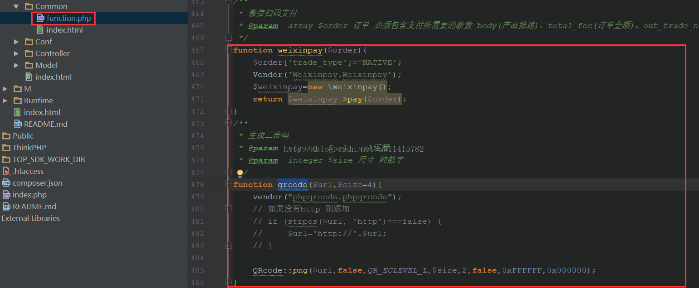Fold the weixinpay function in the gutter

click(x=229, y=50)
